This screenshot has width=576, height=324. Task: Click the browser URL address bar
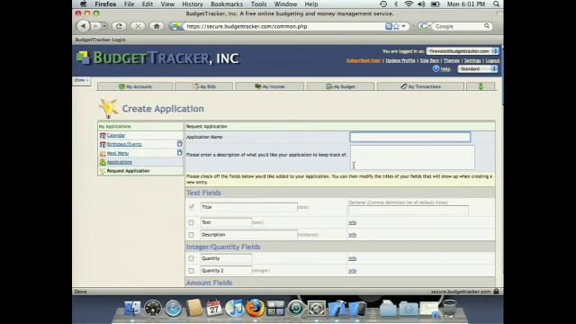click(x=283, y=26)
